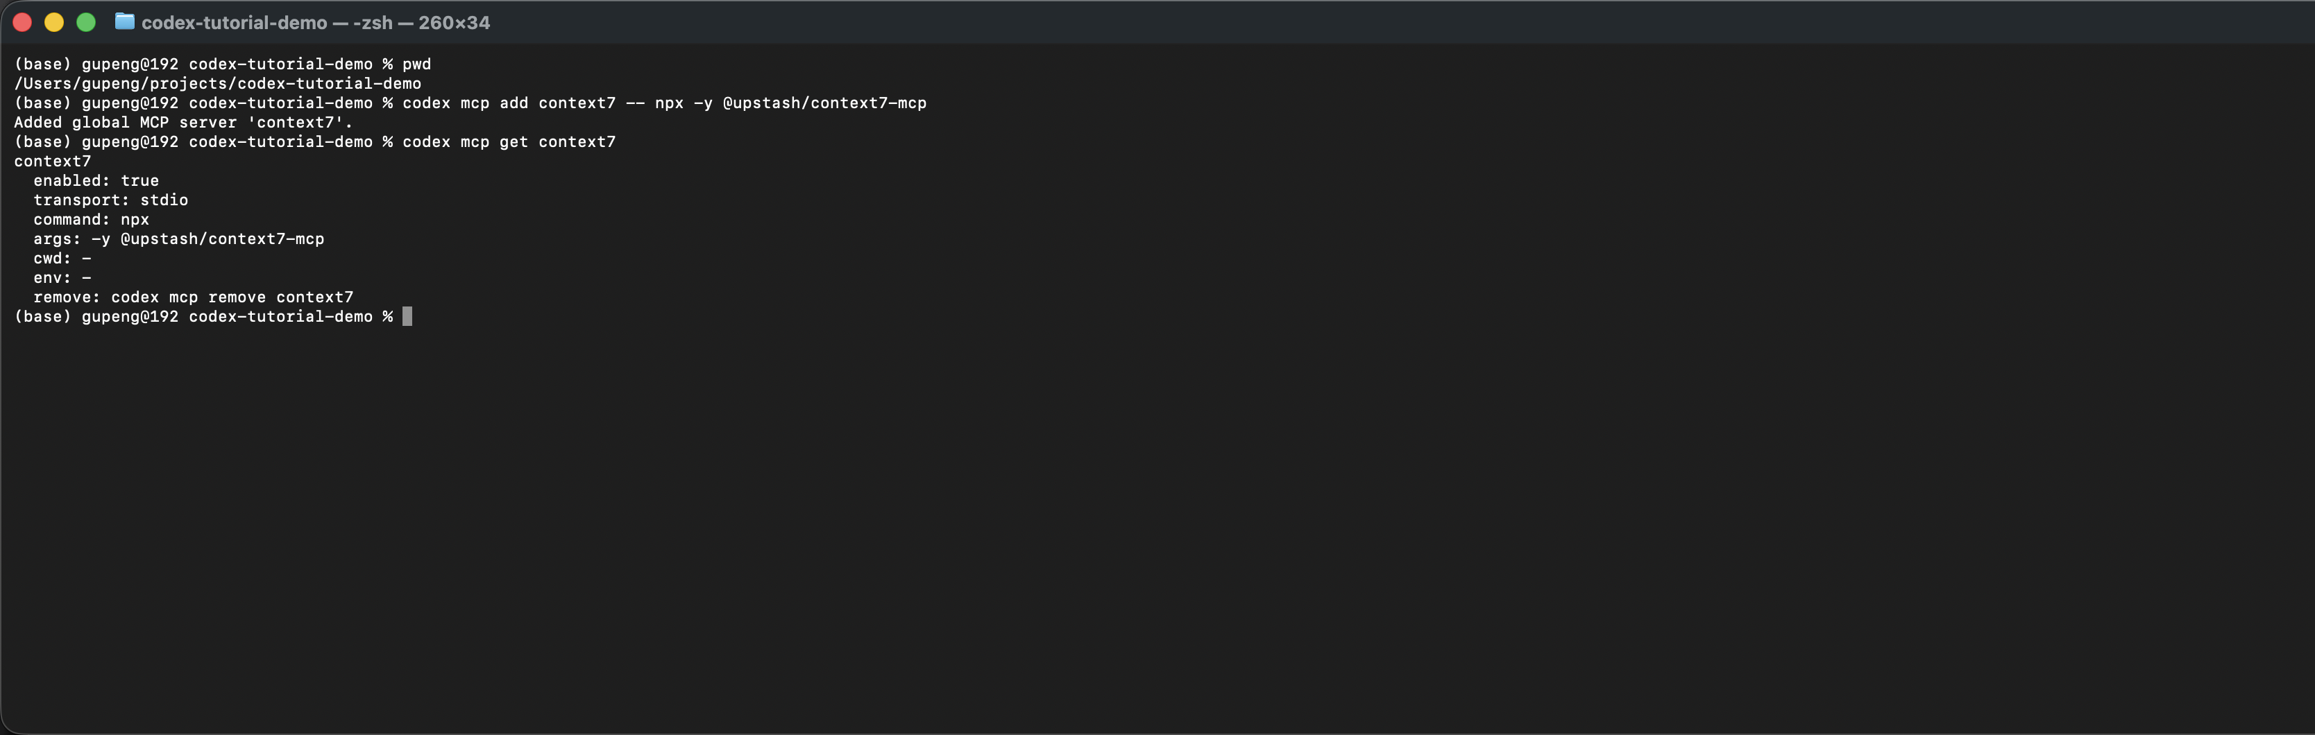Click the blue folder proxy icon in title bar

125,21
